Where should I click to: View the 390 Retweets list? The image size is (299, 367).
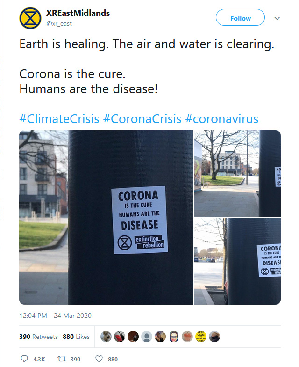[x=39, y=337]
